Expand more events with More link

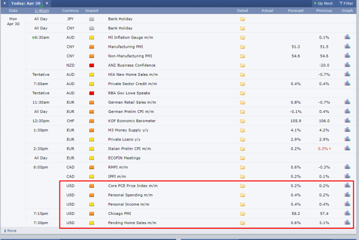[x=10, y=231]
